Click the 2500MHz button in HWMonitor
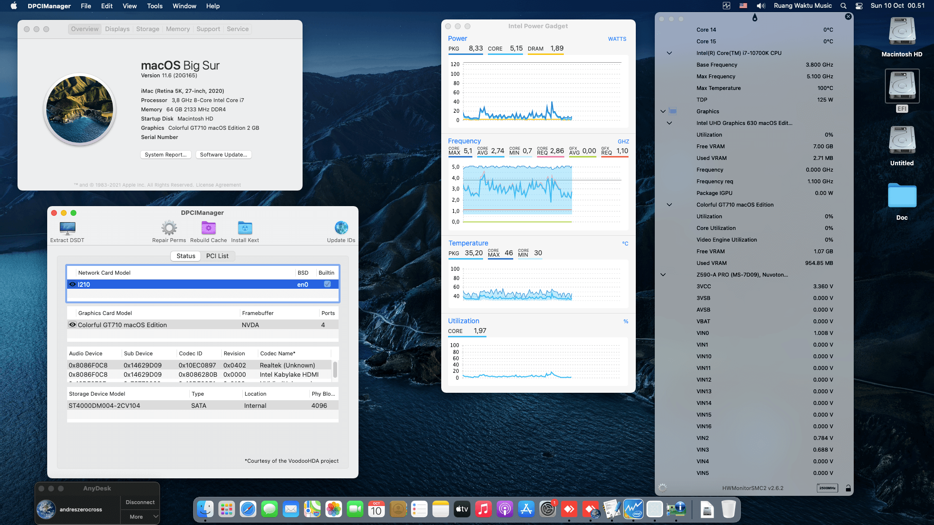Viewport: 934px width, 525px height. (x=827, y=488)
